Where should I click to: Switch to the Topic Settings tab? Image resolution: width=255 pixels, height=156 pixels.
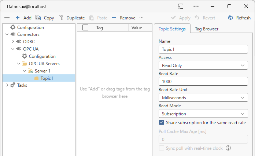[x=172, y=29]
